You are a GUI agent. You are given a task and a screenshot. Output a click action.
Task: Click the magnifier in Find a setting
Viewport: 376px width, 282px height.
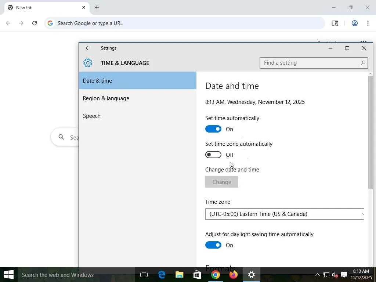click(363, 63)
